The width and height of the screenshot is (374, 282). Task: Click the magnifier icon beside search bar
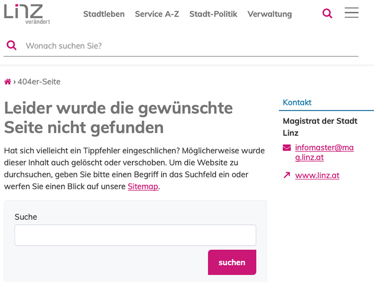pyautogui.click(x=11, y=46)
